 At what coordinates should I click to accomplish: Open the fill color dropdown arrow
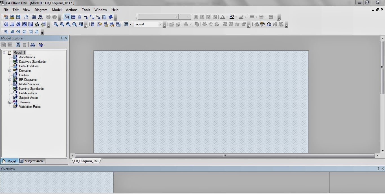[x=236, y=17]
